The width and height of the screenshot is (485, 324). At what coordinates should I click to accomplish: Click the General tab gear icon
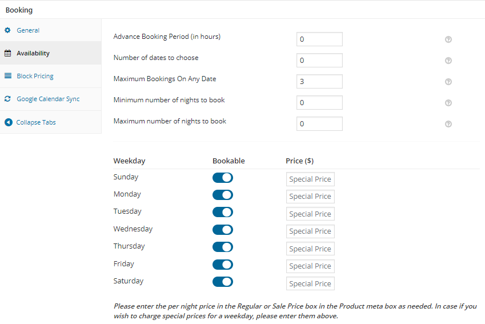[x=8, y=30]
